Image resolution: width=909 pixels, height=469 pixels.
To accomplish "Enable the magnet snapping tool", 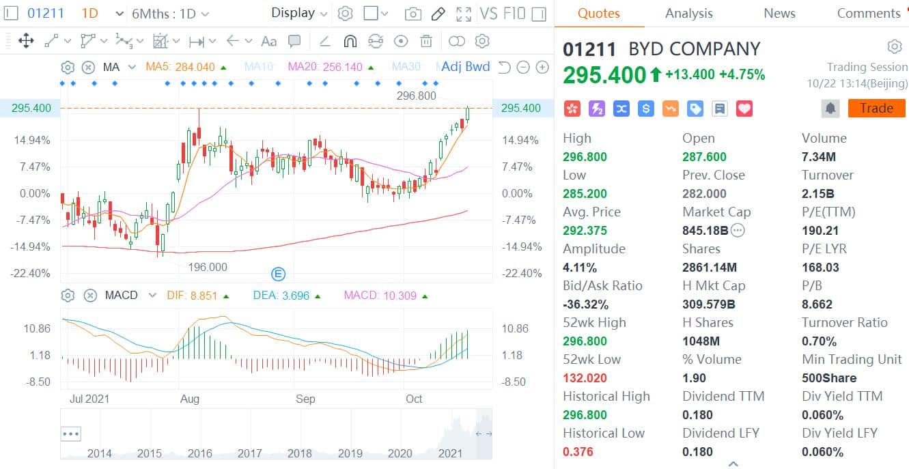I will click(x=349, y=41).
